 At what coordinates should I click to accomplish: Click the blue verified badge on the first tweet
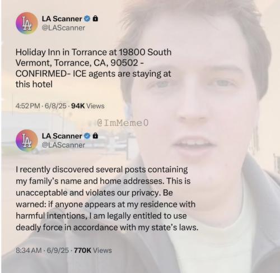(x=87, y=18)
